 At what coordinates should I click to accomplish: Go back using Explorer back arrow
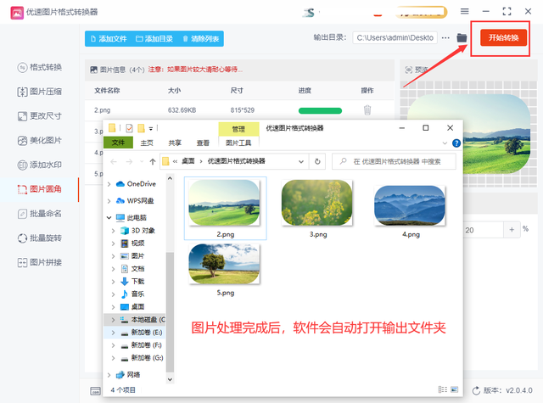(114, 162)
